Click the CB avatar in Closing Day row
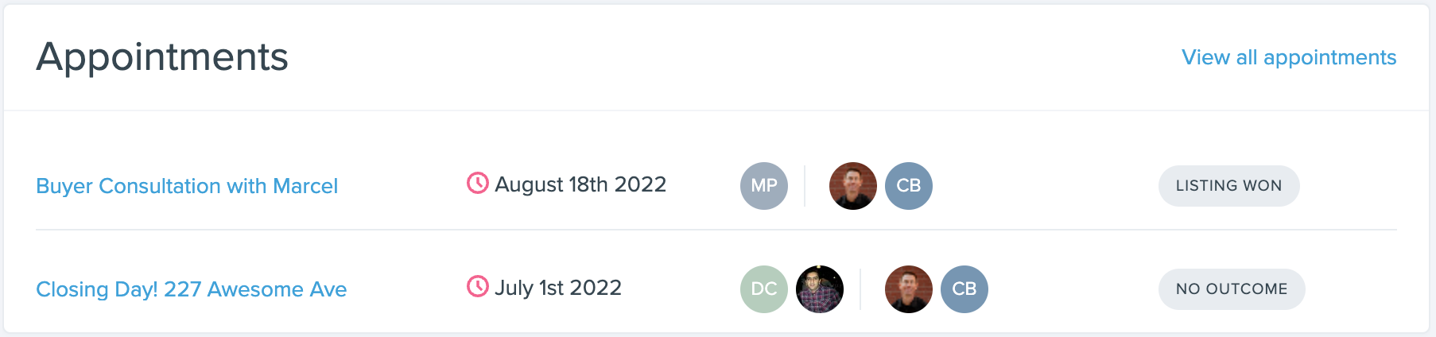This screenshot has height=337, width=1436. click(964, 289)
